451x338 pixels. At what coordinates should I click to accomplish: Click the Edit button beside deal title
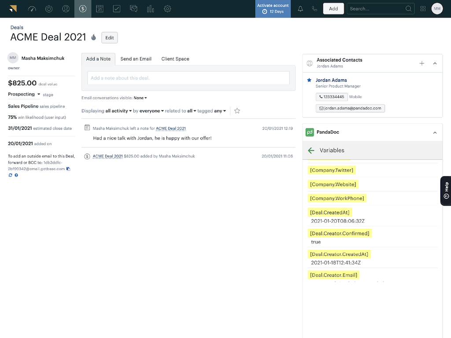[110, 38]
